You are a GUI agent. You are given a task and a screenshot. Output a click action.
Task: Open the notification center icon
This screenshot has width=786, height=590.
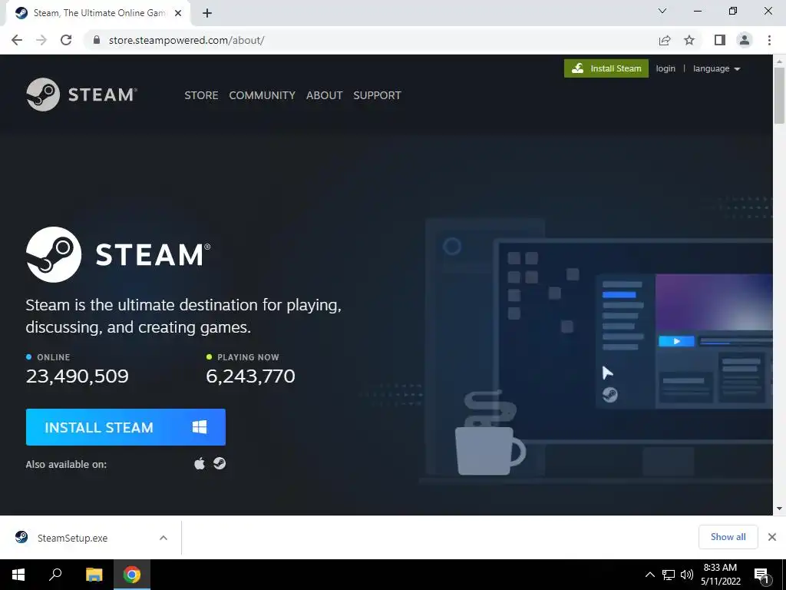point(761,575)
